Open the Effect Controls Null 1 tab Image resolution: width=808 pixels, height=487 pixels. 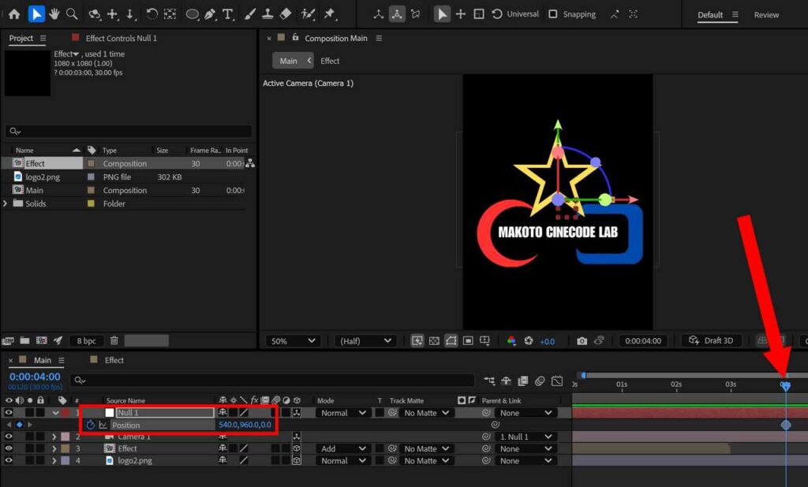click(x=121, y=38)
